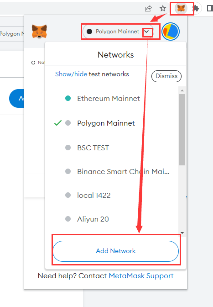Open the Show/hide test networks link
The width and height of the screenshot is (213, 307).
71,74
